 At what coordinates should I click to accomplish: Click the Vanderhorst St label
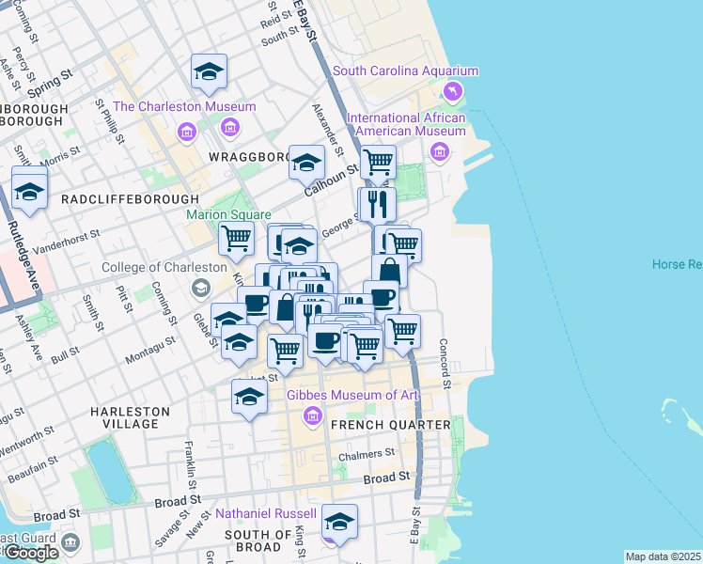(67, 243)
